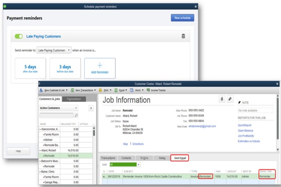Click the pin icon beside NOTE
The image size is (281, 187).
click(x=239, y=102)
